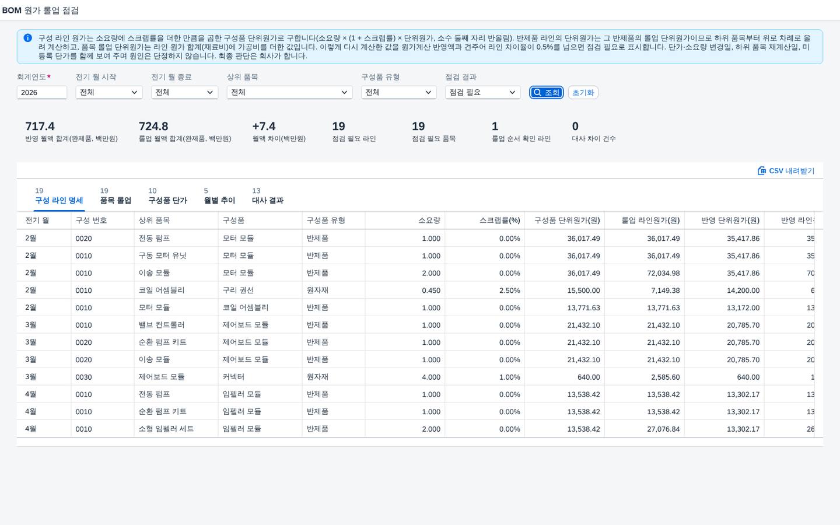Open the 점검 결과 dropdown

[482, 92]
